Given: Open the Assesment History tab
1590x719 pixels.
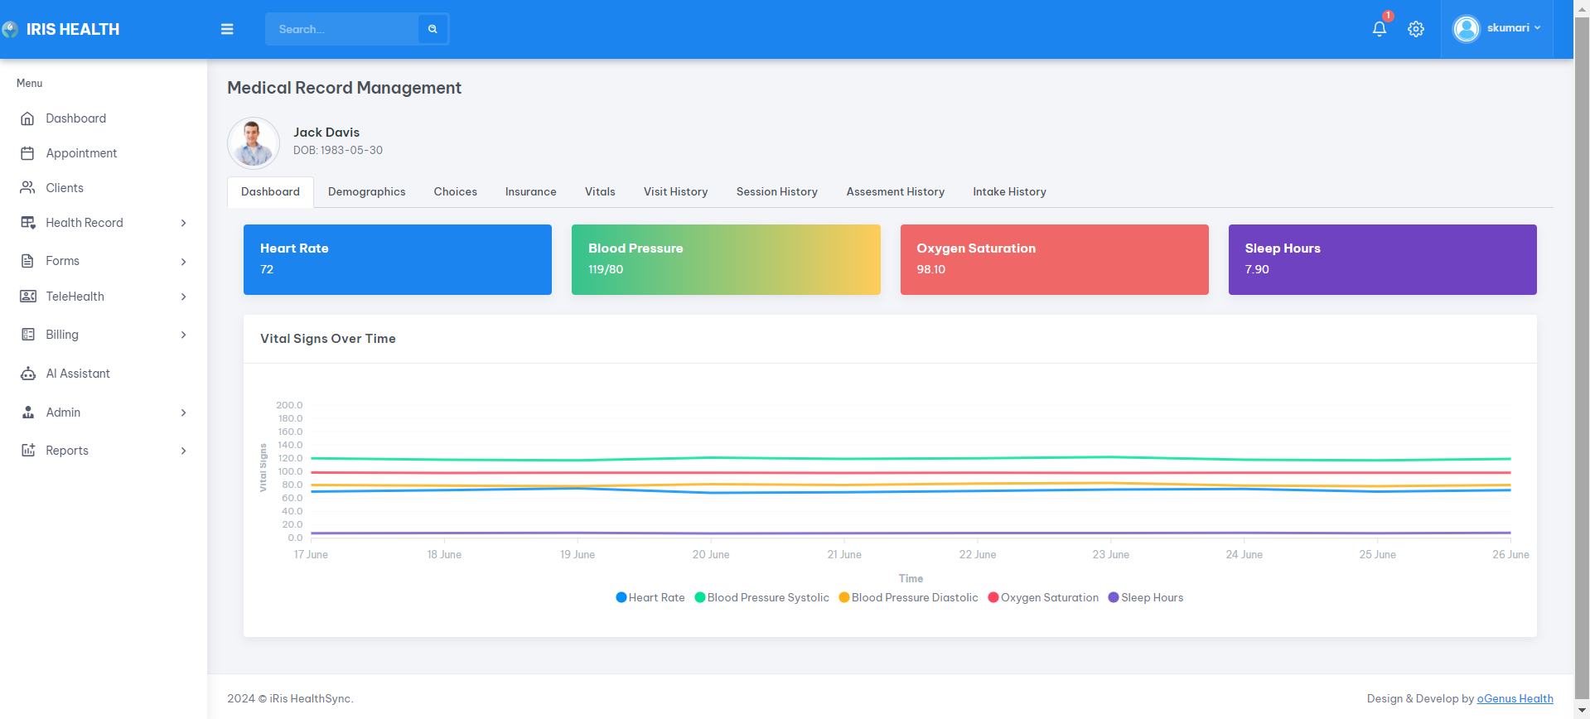Looking at the screenshot, I should 895,192.
